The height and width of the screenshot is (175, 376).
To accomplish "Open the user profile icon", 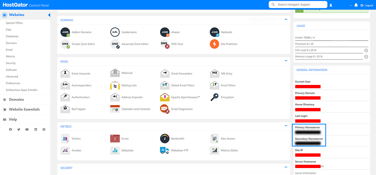I will point(331,5).
